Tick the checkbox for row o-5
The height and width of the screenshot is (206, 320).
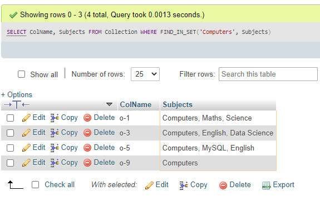(x=10, y=148)
